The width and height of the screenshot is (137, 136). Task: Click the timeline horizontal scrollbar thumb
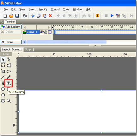[66, 42]
